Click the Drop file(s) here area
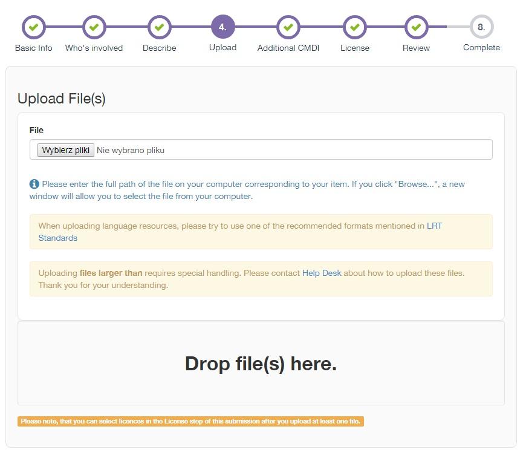Screen dimensions: 526x458 [x=261, y=363]
